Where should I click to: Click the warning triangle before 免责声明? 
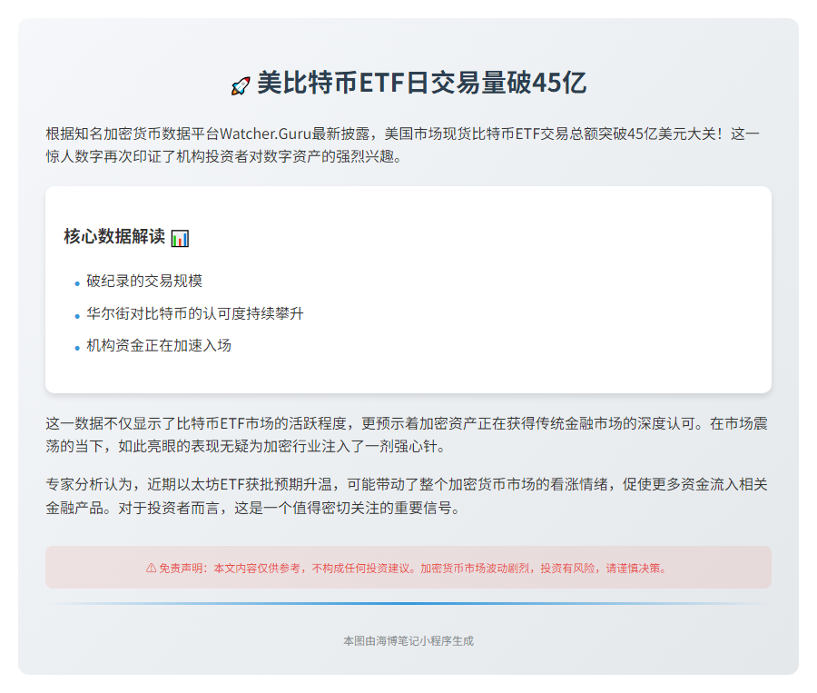coord(151,568)
